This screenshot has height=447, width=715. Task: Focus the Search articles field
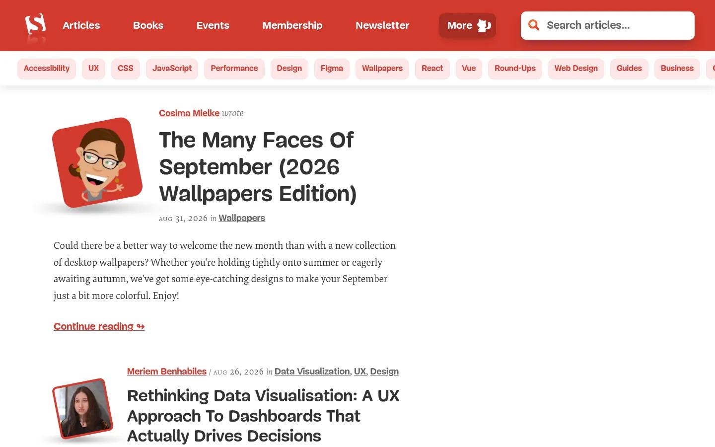[608, 25]
